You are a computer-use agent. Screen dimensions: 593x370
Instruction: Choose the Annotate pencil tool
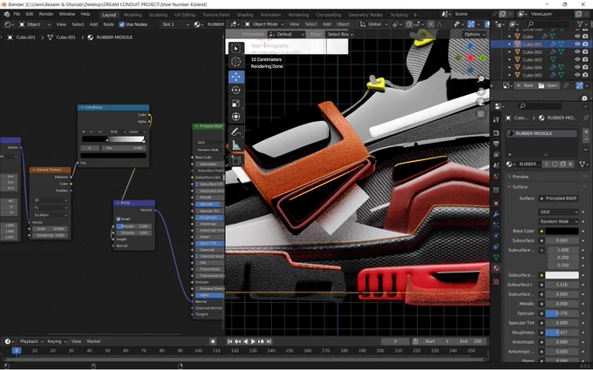tap(236, 132)
